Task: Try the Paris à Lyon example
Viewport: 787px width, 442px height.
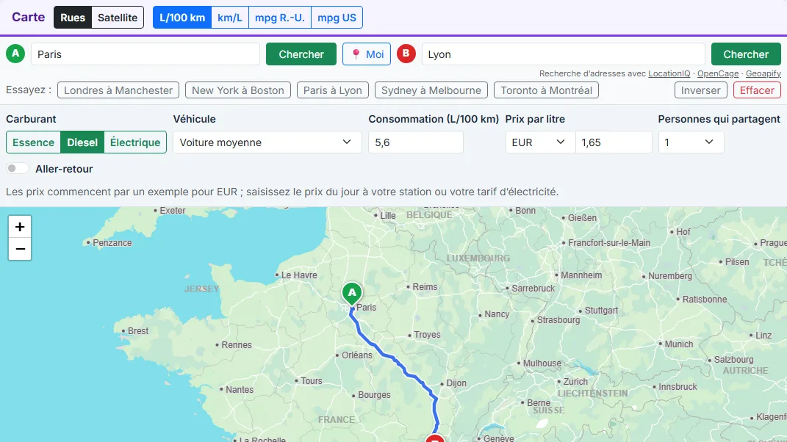Action: (333, 90)
